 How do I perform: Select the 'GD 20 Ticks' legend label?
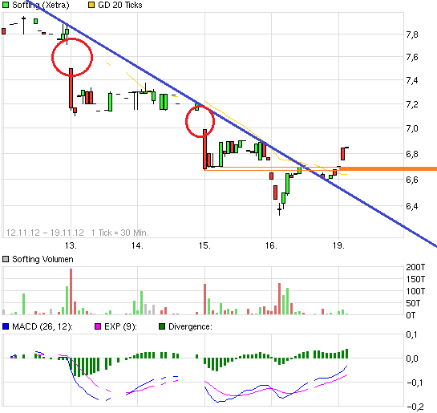click(120, 5)
